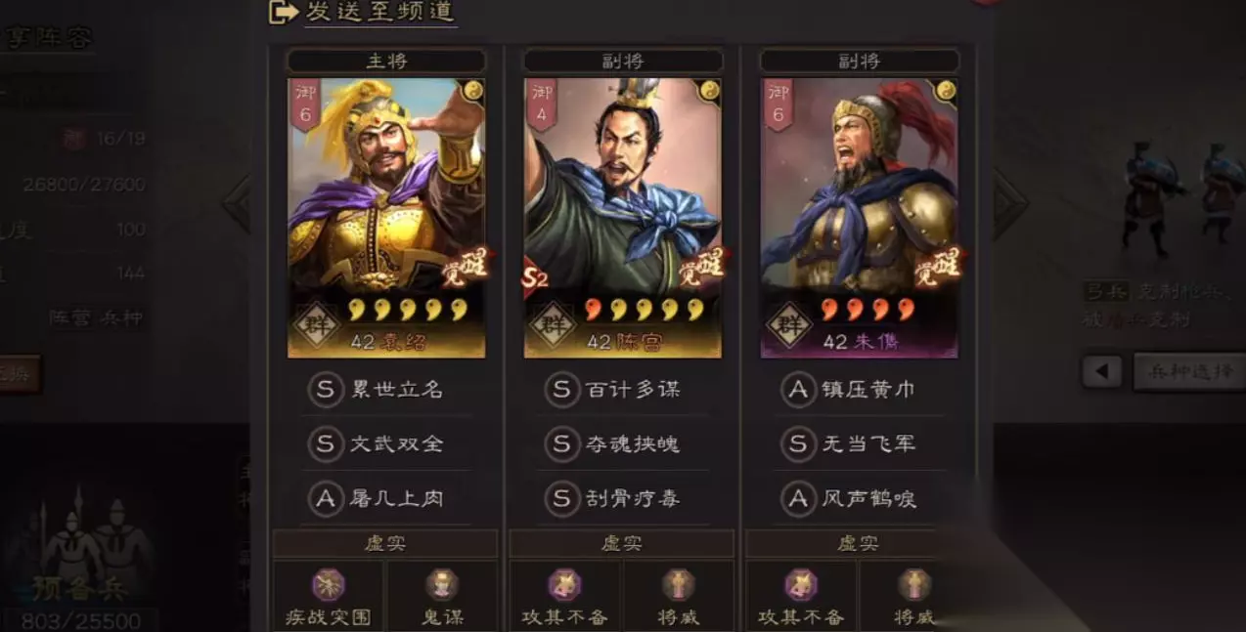Open the 陈宫 general portrait card
Screen dimensions: 1246x632
(x=623, y=218)
